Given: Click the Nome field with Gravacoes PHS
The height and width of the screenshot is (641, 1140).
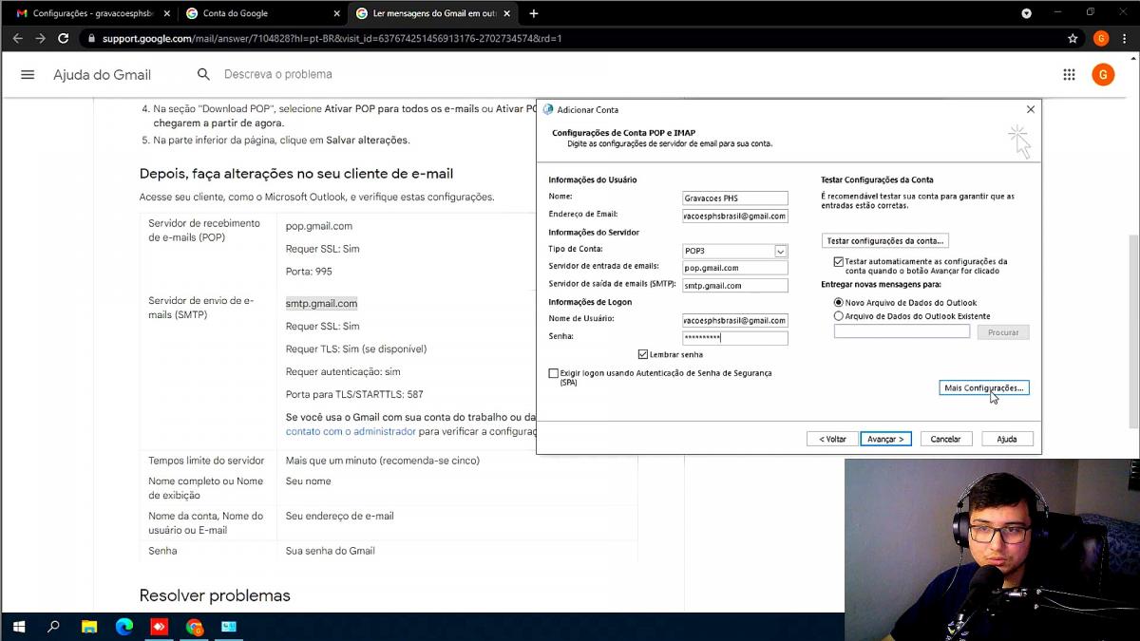Looking at the screenshot, I should coord(735,198).
